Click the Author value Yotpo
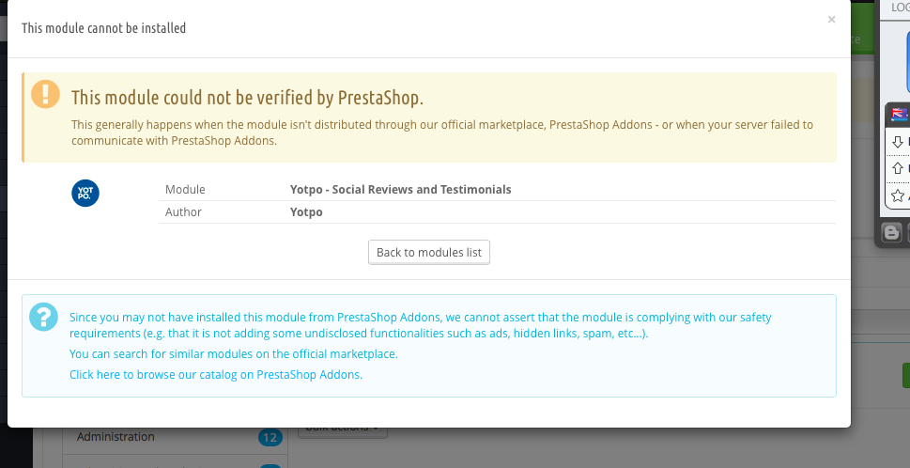This screenshot has height=468, width=910. pyautogui.click(x=306, y=212)
